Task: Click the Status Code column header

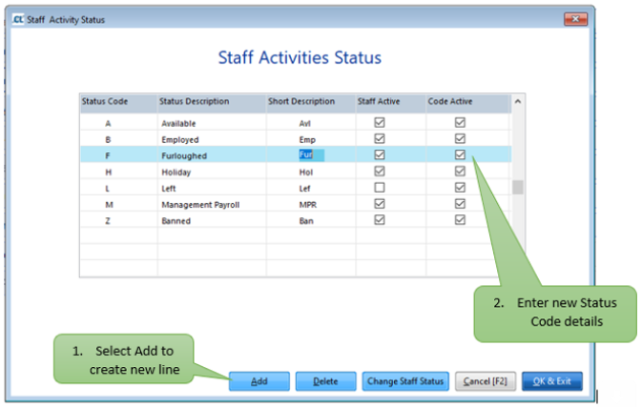Action: click(105, 101)
